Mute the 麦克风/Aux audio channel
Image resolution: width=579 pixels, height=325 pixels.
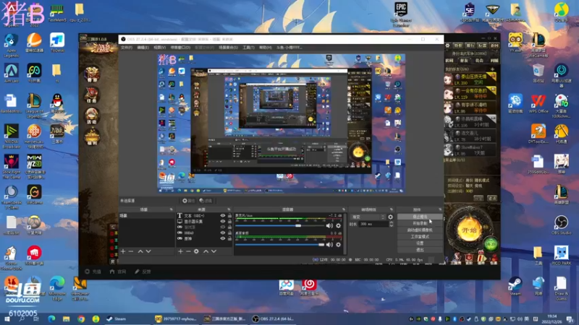pos(329,225)
